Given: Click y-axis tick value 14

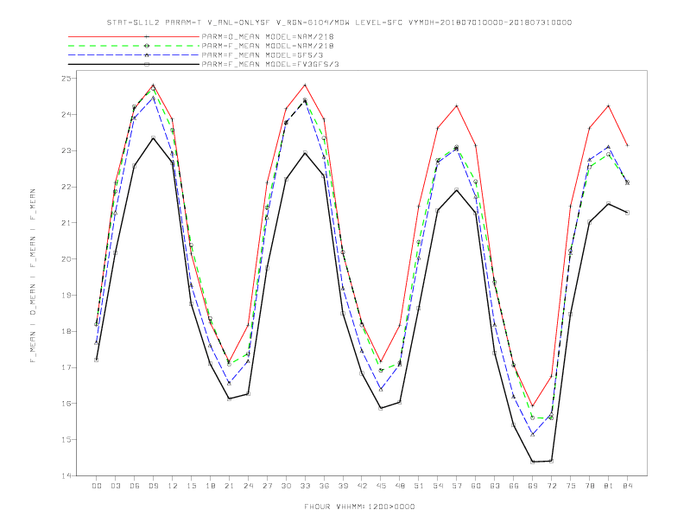Looking at the screenshot, I should 66,475.
